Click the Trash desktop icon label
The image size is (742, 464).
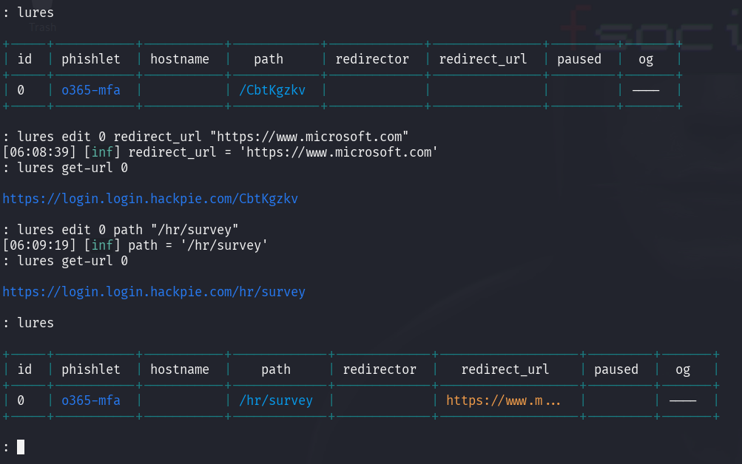click(43, 27)
